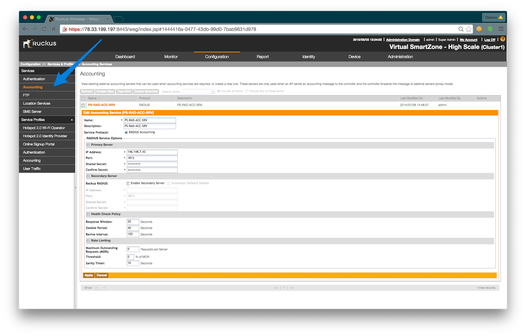The height and width of the screenshot is (336, 526).
Task: Click the zoom magnifier icon in address bar
Action: tap(461, 29)
